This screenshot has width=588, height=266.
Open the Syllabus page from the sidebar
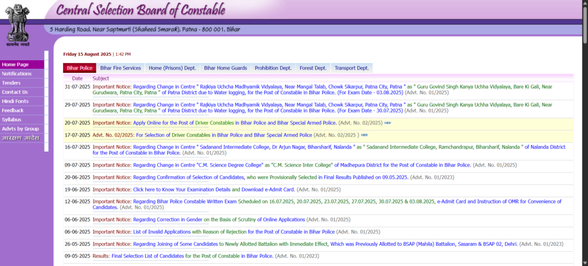point(11,119)
